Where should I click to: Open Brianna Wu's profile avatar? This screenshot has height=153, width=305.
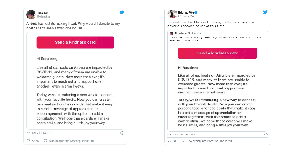(172, 14)
